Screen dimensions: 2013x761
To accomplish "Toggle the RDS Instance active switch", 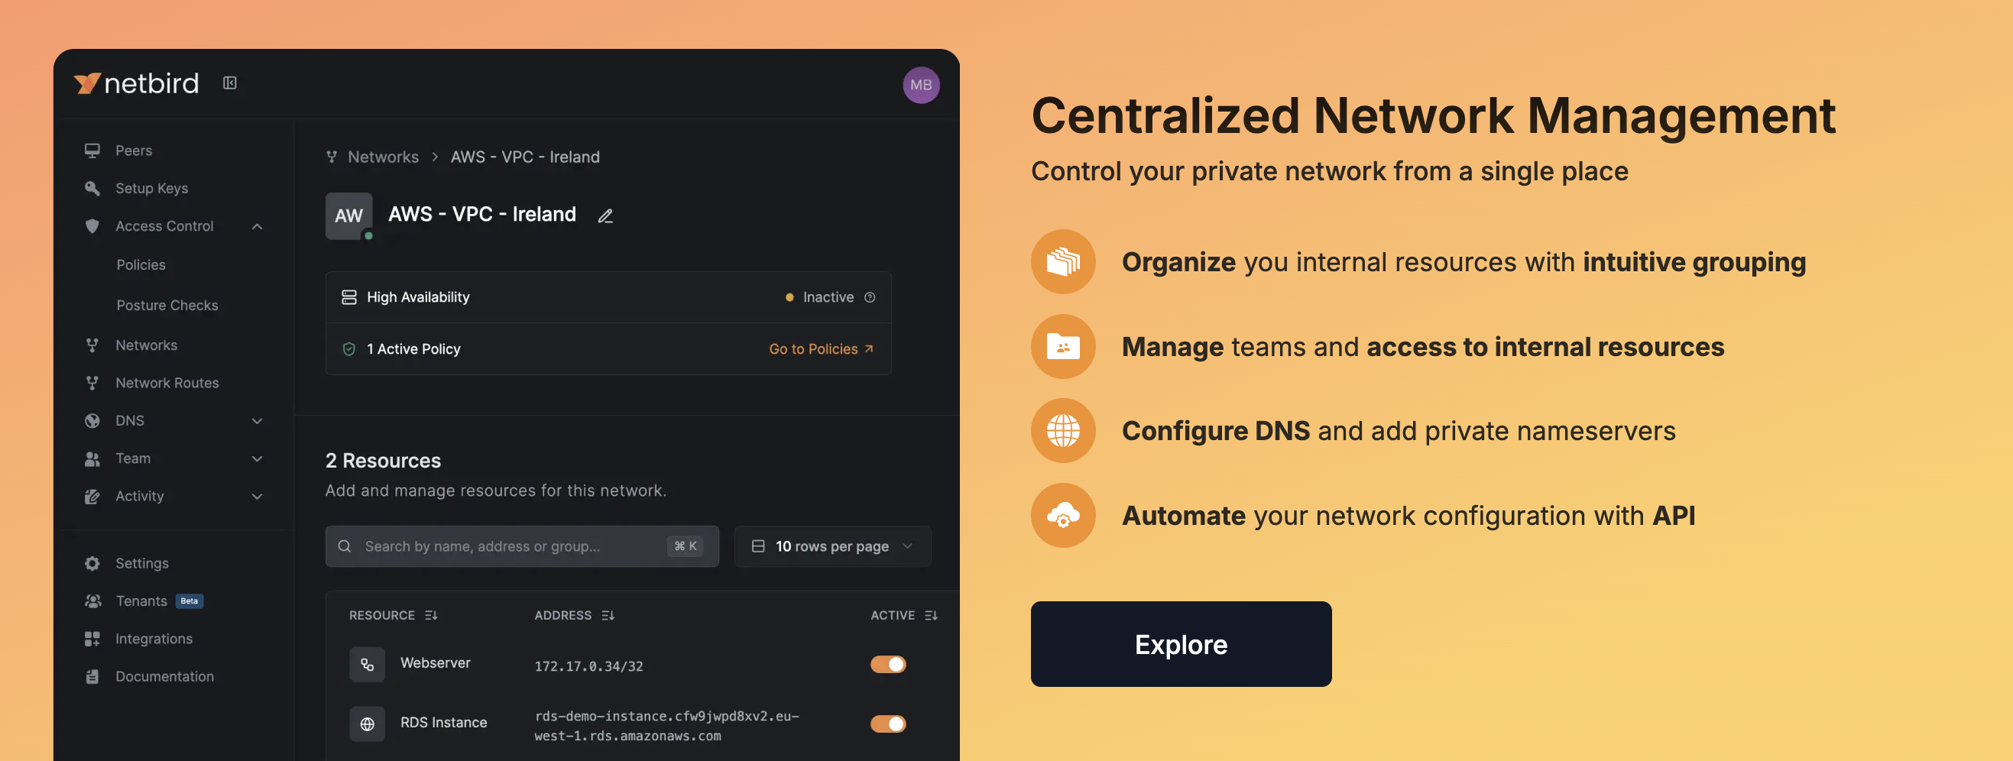I will coord(889,724).
